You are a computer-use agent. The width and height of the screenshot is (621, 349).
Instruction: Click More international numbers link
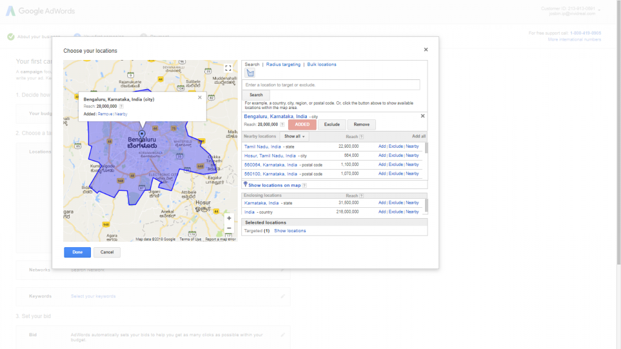574,39
